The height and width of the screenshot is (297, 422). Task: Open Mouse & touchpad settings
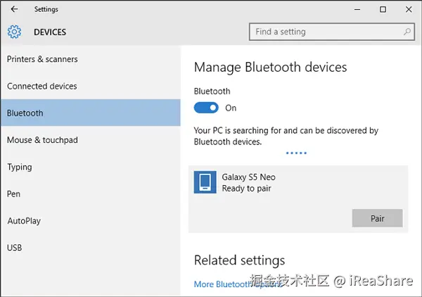click(42, 140)
